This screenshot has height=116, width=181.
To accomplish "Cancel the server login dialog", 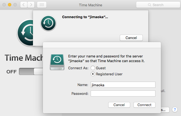I will (119, 105).
